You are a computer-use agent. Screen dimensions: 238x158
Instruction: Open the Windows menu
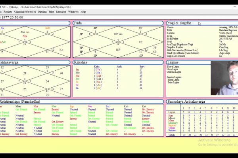point(73,12)
